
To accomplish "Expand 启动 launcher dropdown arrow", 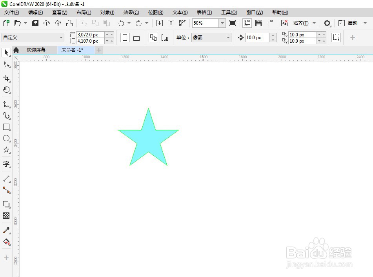I will (x=365, y=23).
